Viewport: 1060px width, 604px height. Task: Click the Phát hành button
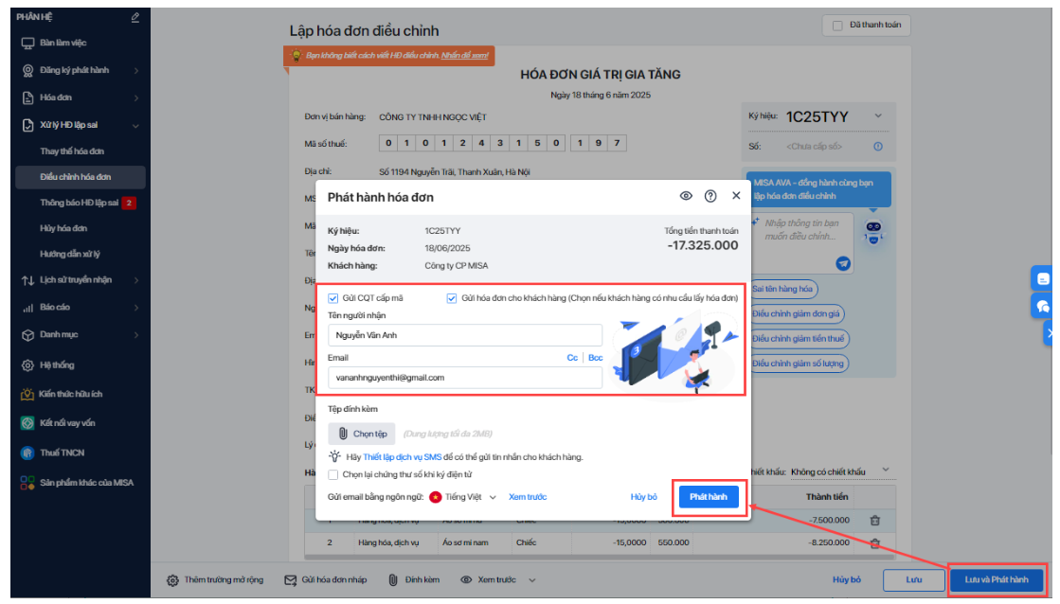(x=709, y=497)
